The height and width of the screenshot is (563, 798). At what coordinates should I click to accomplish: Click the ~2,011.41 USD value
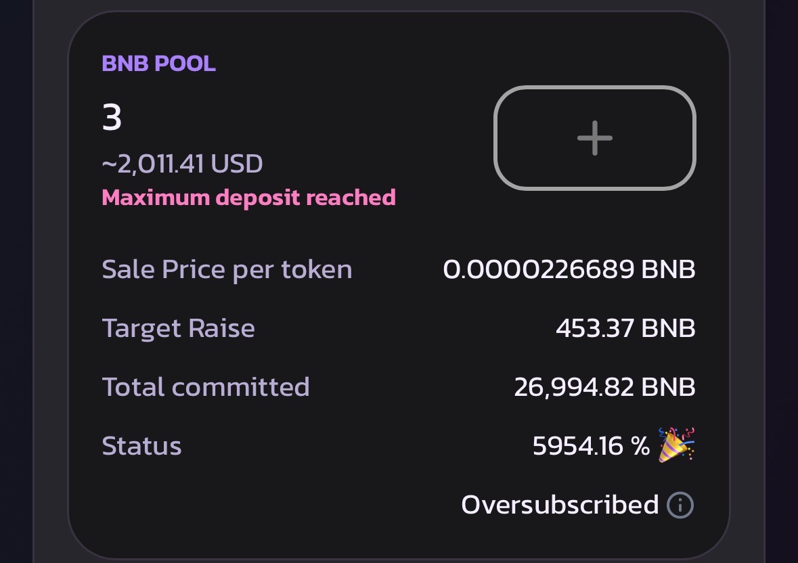point(182,164)
